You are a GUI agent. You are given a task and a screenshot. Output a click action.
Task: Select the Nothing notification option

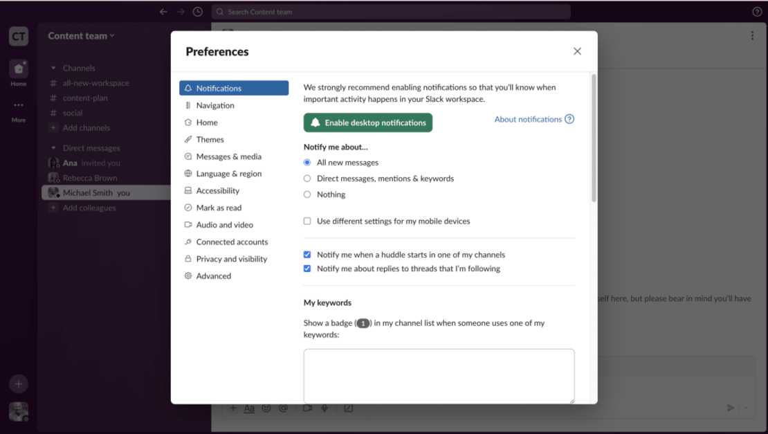click(307, 195)
